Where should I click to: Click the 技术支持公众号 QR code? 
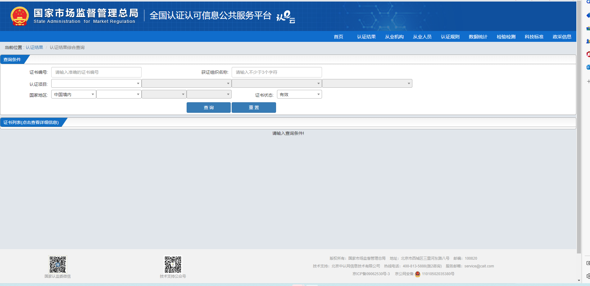(x=173, y=264)
